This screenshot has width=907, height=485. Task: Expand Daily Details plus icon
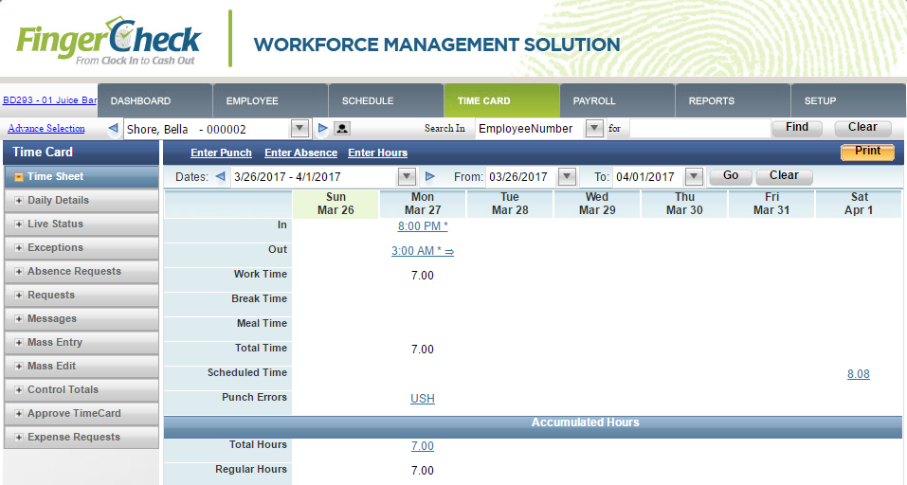point(19,201)
